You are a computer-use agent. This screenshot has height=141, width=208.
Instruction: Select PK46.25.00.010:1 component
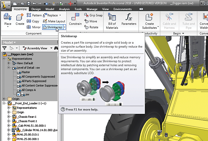tap(26, 135)
